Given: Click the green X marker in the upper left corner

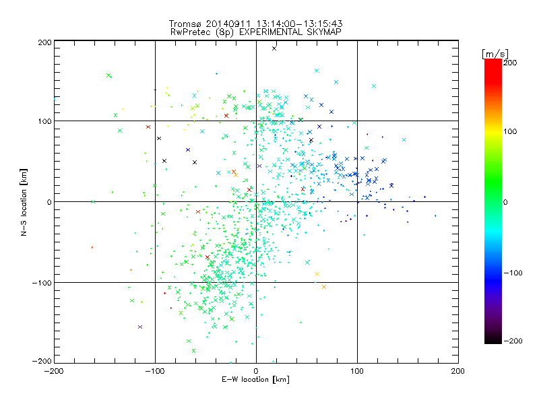Looking at the screenshot, I should (x=108, y=75).
